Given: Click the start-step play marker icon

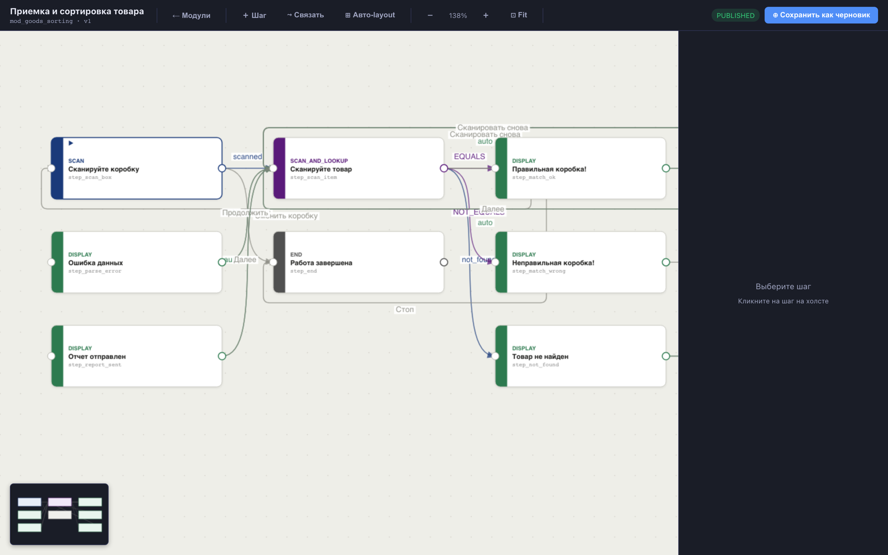Looking at the screenshot, I should pos(71,143).
